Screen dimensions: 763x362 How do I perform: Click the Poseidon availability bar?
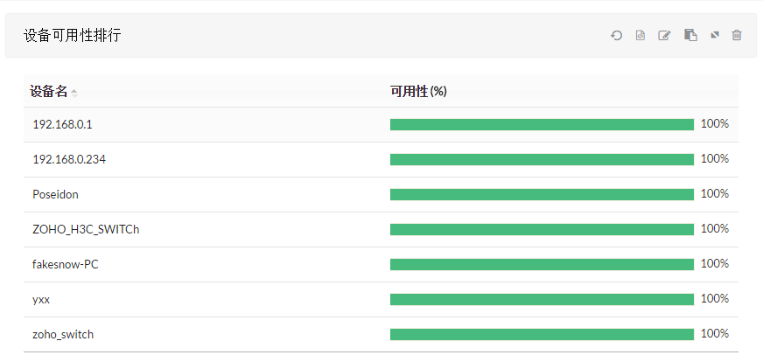(x=542, y=195)
